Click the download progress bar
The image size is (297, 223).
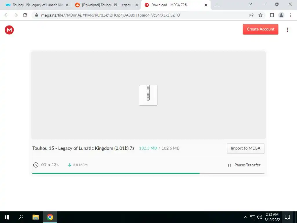tap(148, 173)
